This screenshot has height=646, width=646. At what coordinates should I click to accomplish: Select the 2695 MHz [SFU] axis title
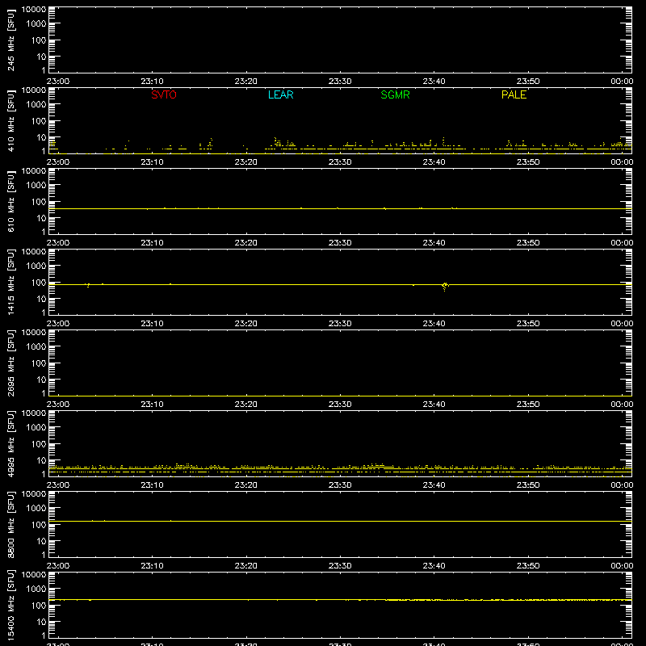click(x=10, y=363)
